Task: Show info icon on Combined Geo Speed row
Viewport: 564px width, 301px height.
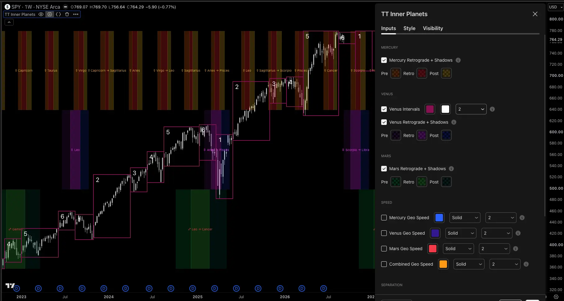Action: pos(526,264)
